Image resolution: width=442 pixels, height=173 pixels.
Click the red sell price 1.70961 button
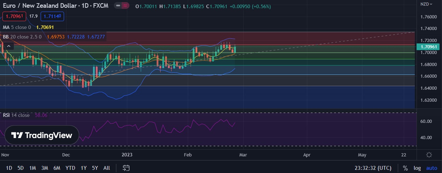coord(14,16)
